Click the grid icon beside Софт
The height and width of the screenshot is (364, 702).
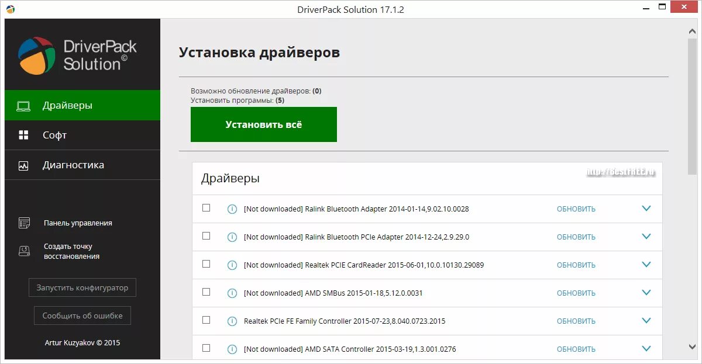23,135
